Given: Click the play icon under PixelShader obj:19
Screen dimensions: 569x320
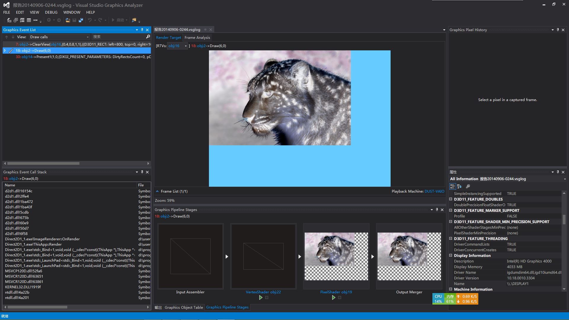Looking at the screenshot, I should 333,297.
